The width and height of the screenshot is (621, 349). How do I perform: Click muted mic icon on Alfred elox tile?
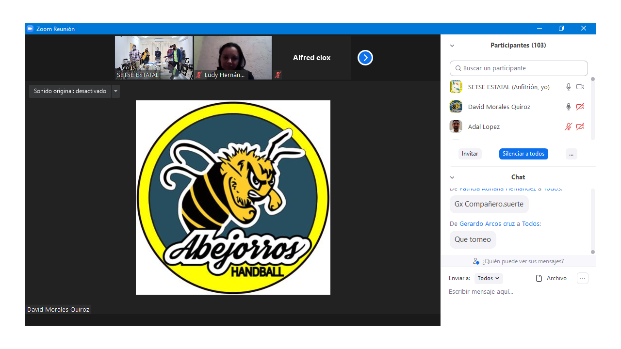tap(278, 75)
